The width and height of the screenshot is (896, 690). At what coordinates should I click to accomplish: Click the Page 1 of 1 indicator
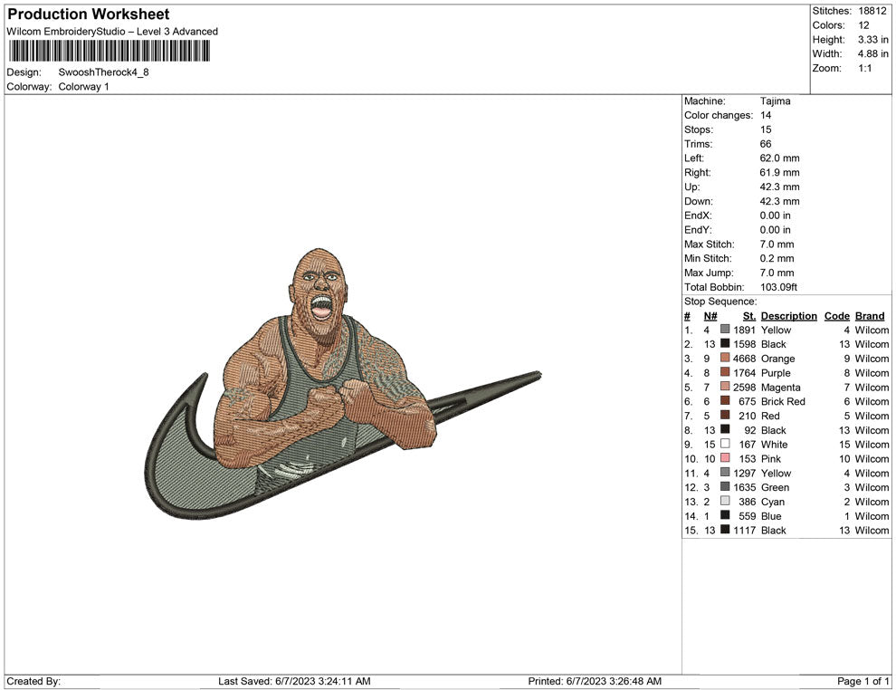click(863, 681)
